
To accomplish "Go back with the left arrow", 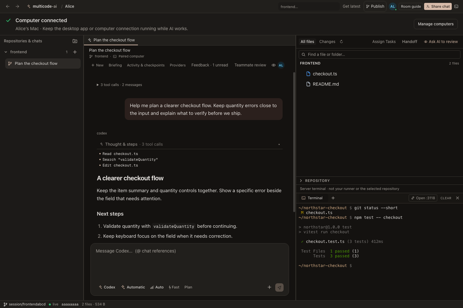I will coord(8,6).
